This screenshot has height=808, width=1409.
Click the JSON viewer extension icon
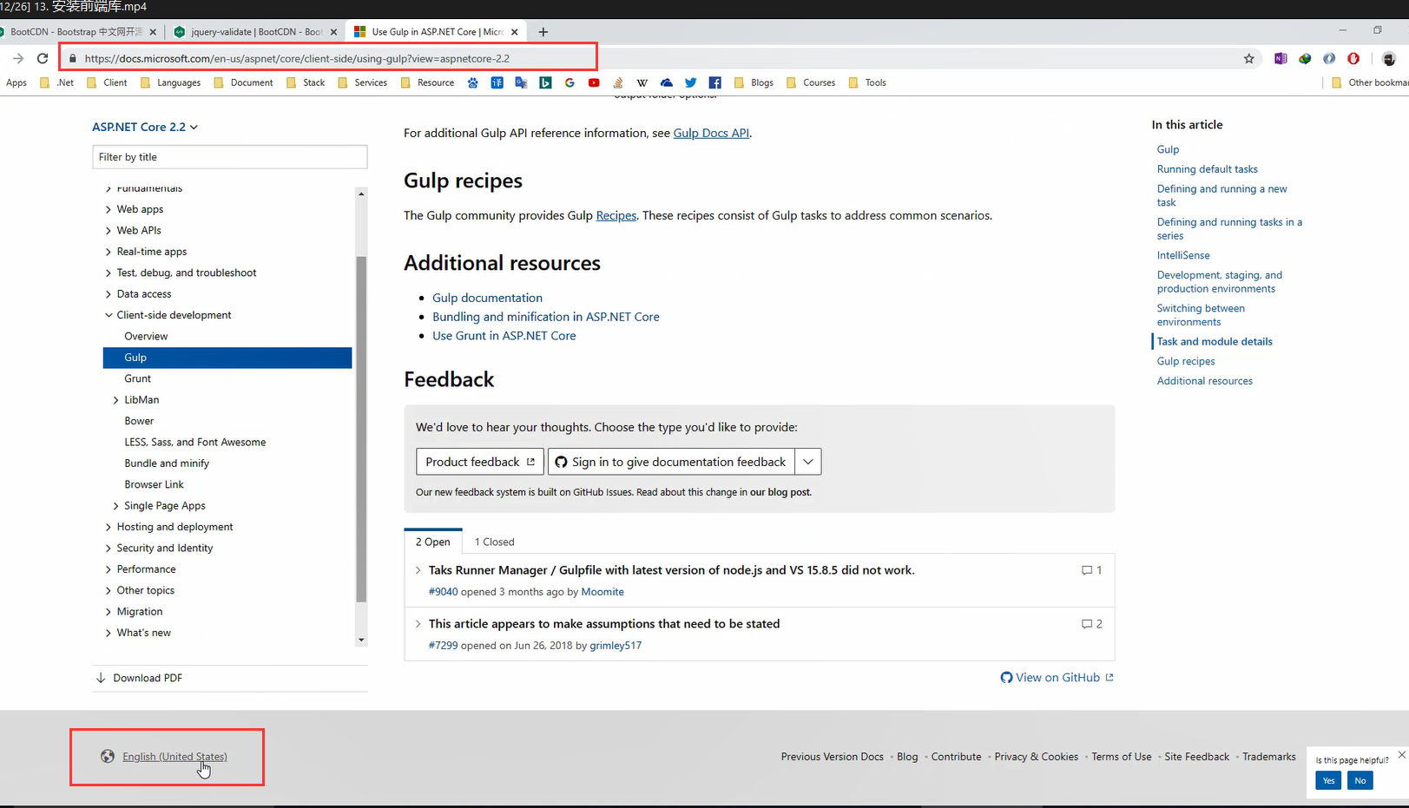(1329, 58)
